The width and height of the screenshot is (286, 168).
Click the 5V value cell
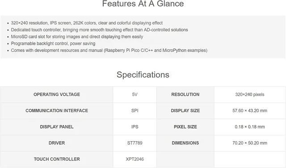tap(135, 94)
